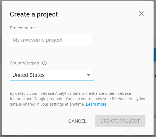The image size is (156, 137).
Task: Click the Firebase Analytics data disclaimer paragraph
Action: pyautogui.click(x=77, y=99)
